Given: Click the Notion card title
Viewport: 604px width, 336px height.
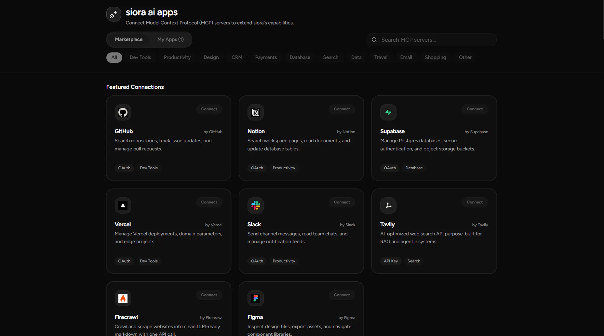Looking at the screenshot, I should pyautogui.click(x=256, y=131).
